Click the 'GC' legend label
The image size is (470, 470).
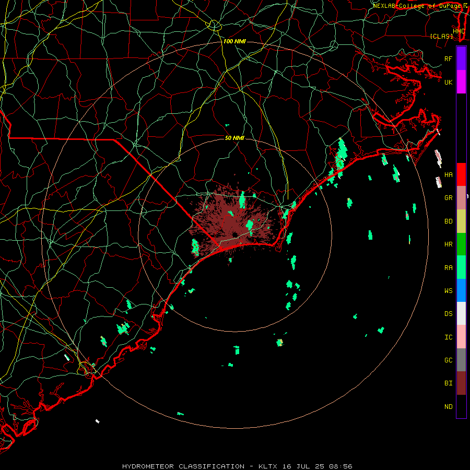tap(448, 360)
